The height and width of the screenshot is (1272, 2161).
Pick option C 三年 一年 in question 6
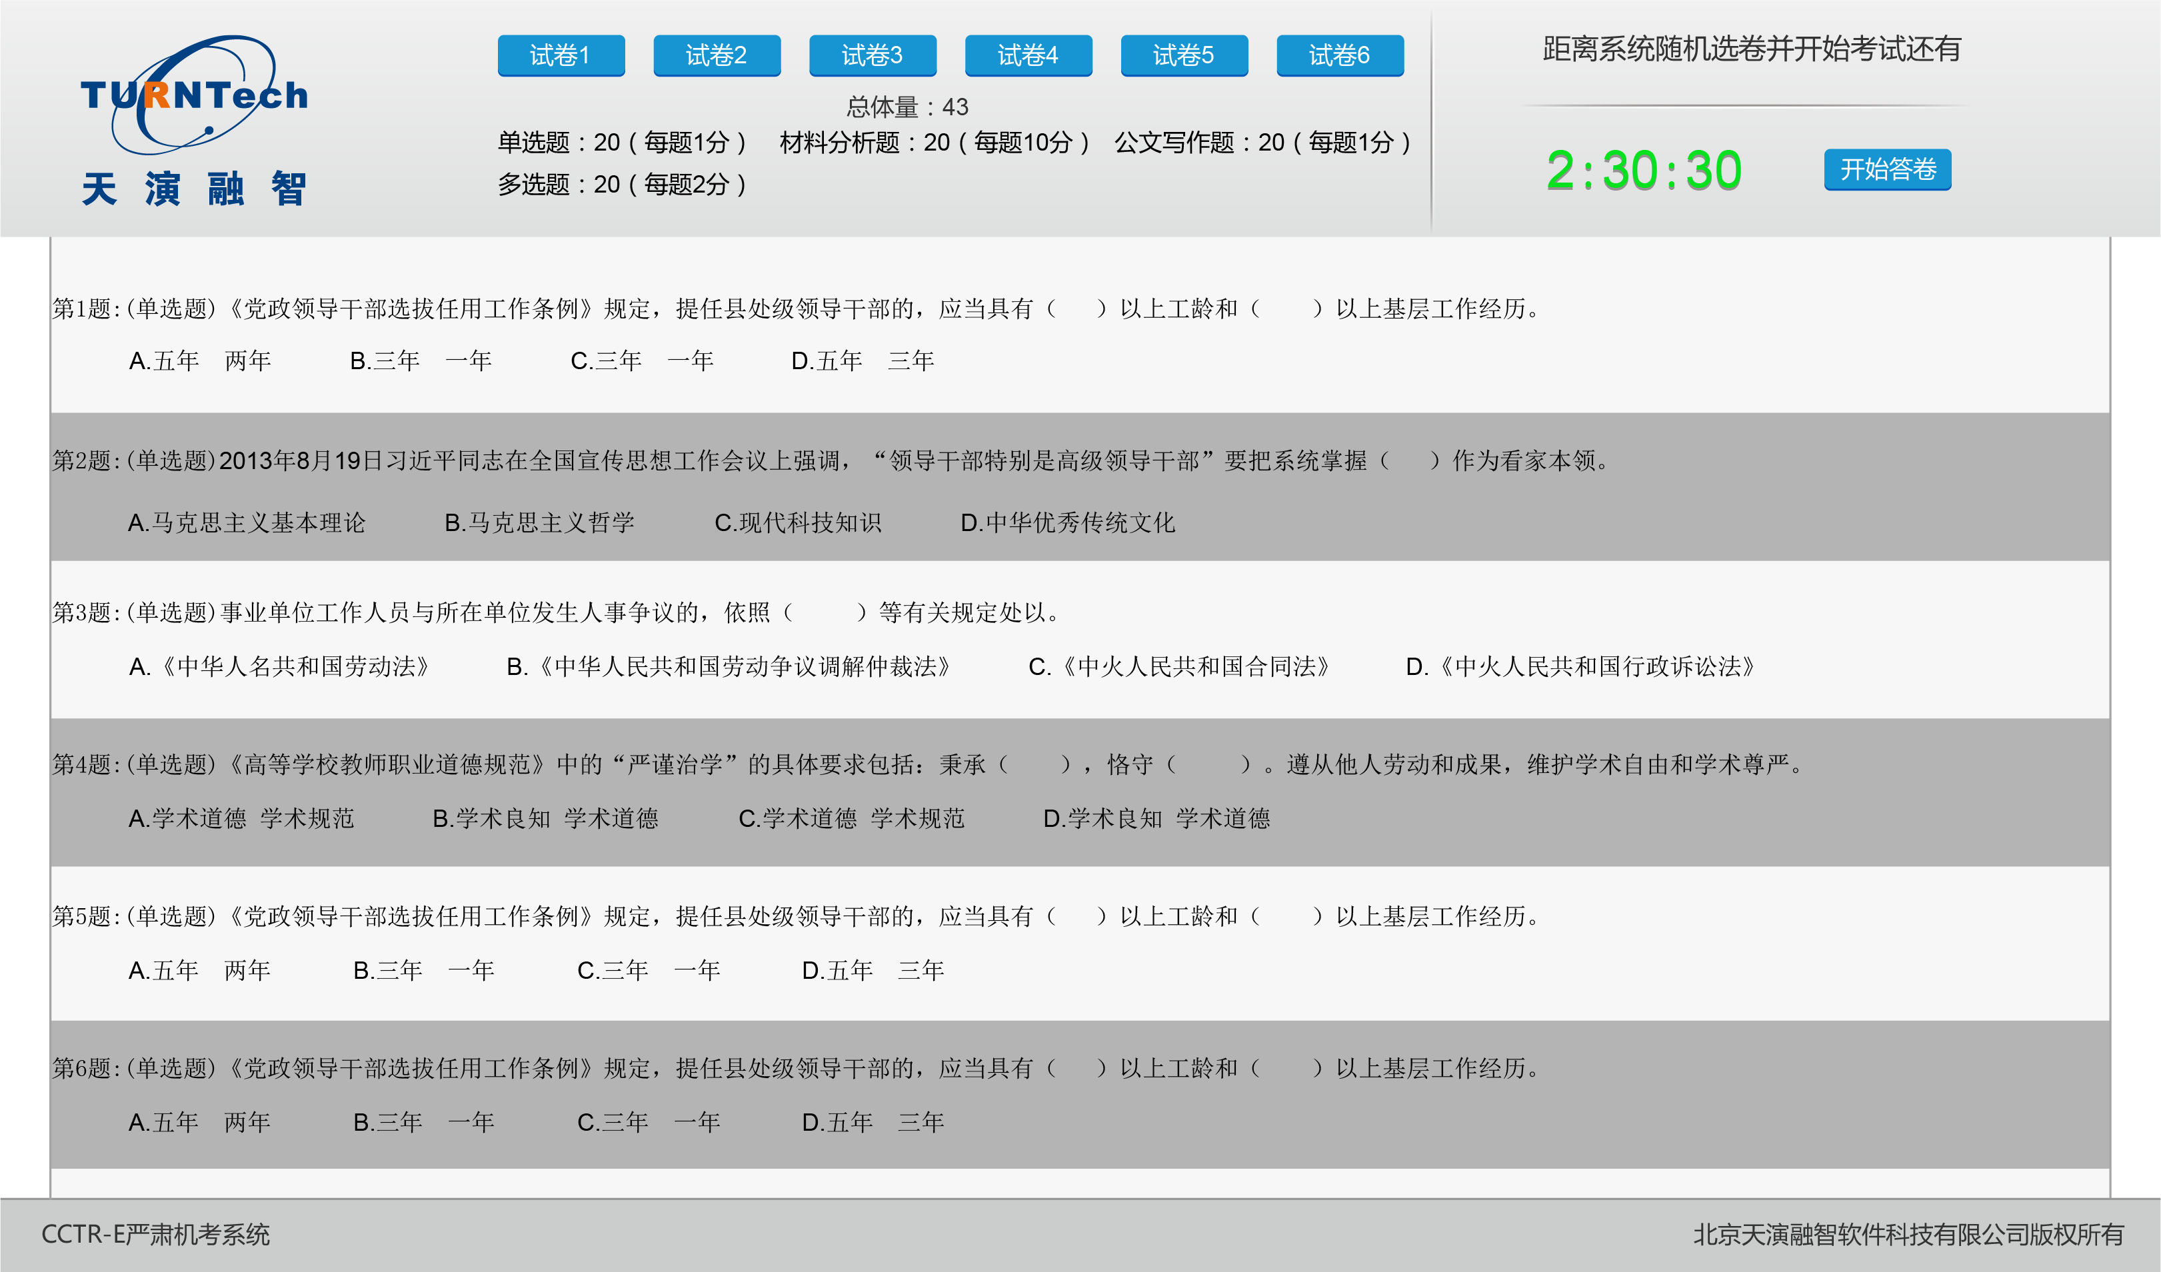pos(649,1122)
